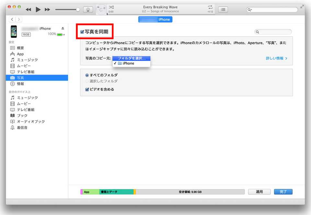Open the Up Next list button
The height and width of the screenshot is (215, 311).
click(223, 9)
